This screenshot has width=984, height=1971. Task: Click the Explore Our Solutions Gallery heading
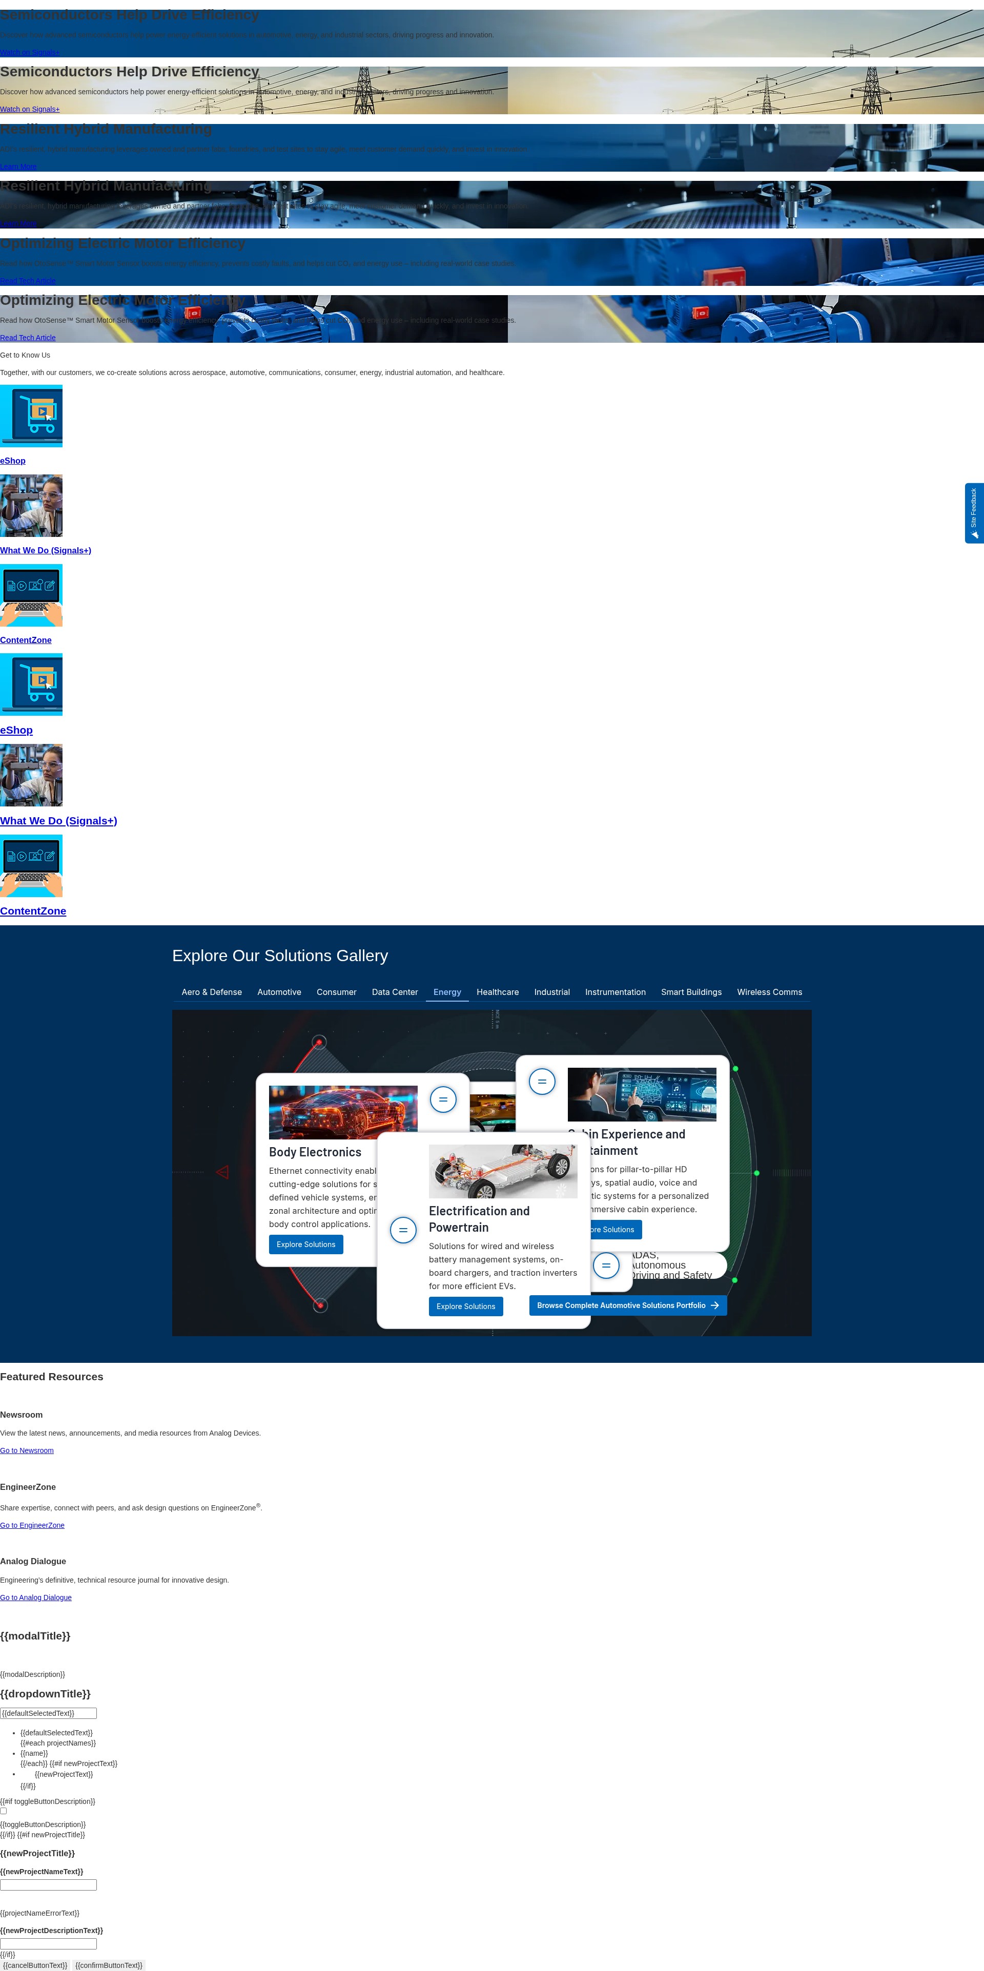click(280, 956)
